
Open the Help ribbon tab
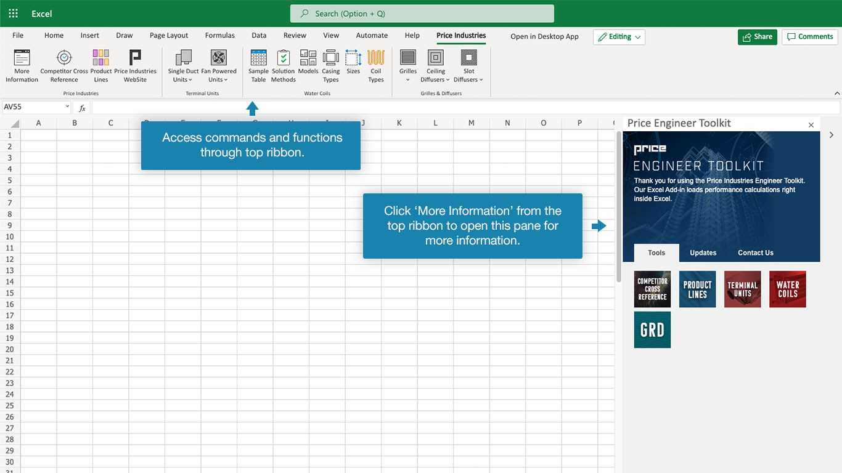coord(412,36)
